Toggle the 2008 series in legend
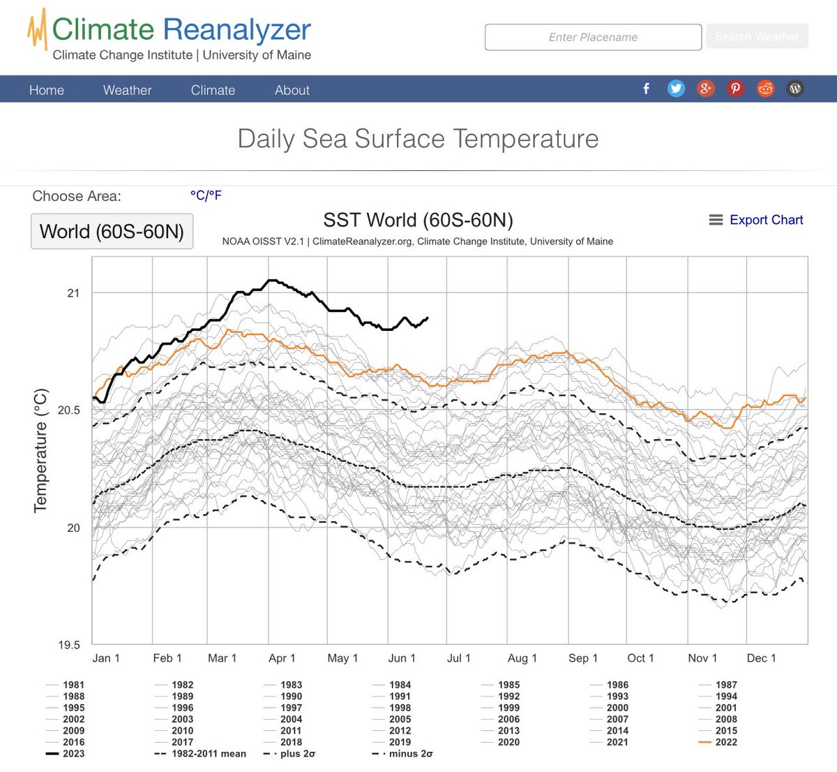This screenshot has height=772, width=837. point(718,719)
